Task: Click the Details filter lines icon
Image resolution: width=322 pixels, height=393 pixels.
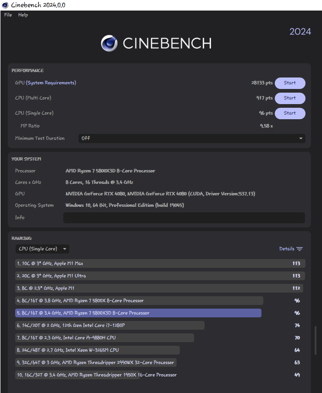Action: pos(300,249)
